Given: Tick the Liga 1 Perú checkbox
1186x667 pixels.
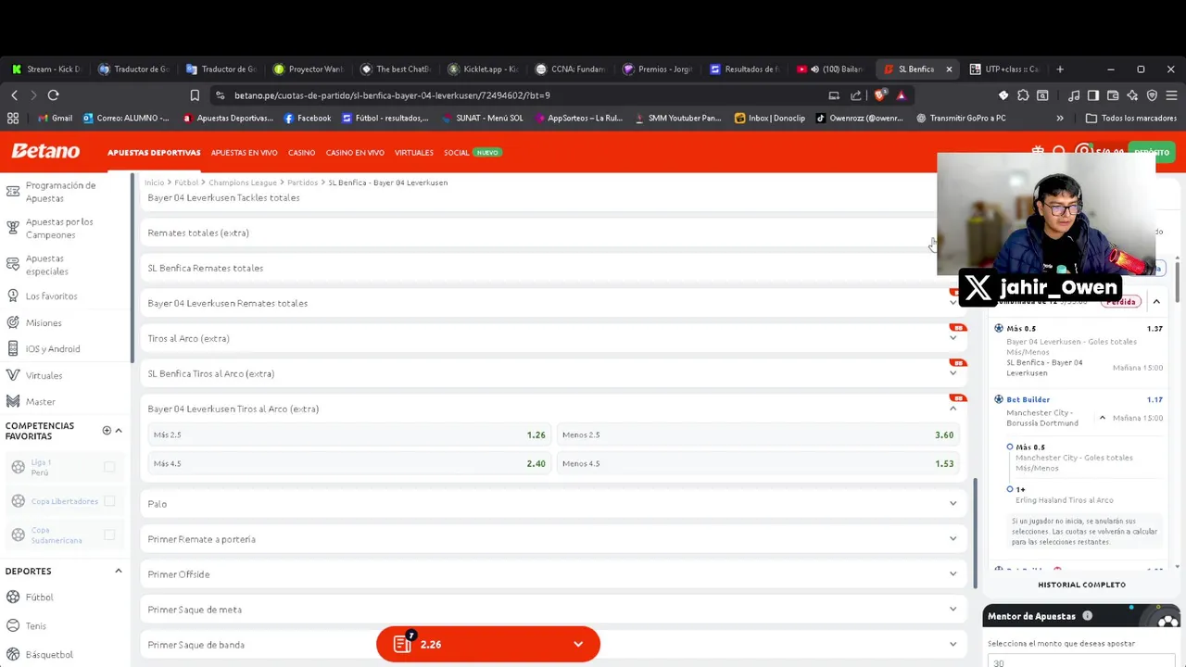Looking at the screenshot, I should (109, 467).
